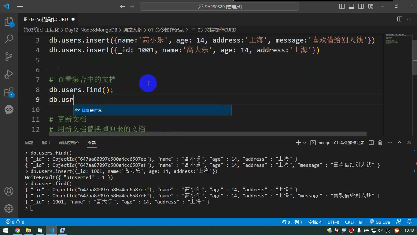The width and height of the screenshot is (417, 235).
Task: Toggle the secondary side bar visibility
Action: point(361,6)
